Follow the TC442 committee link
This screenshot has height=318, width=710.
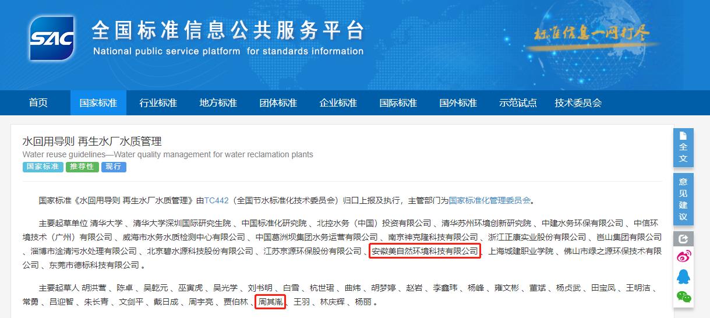click(x=217, y=200)
